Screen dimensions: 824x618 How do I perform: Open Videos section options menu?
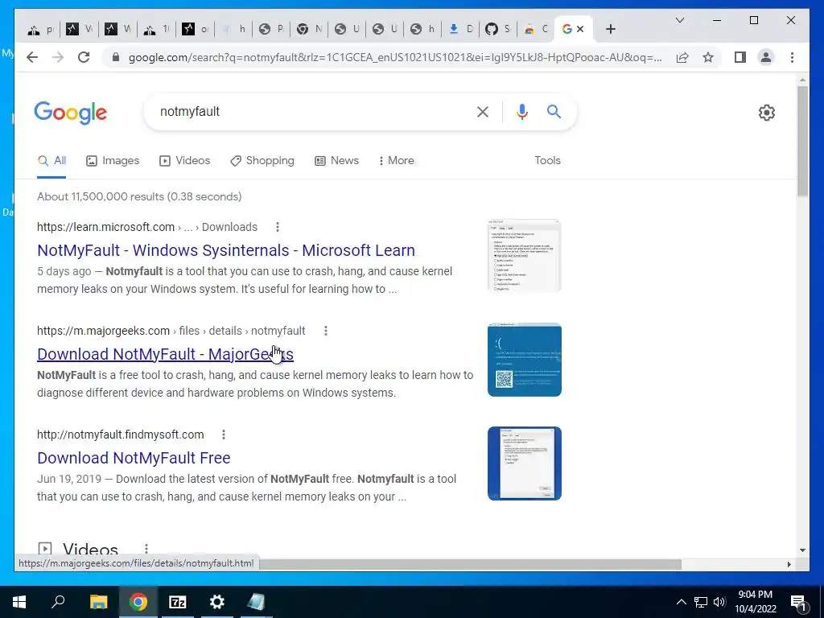pos(146,549)
